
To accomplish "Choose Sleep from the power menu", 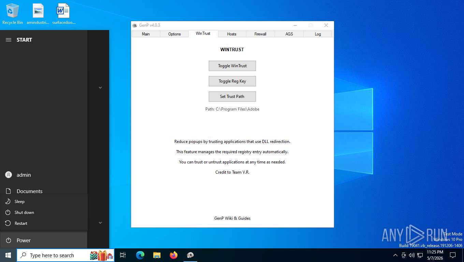I will pyautogui.click(x=44, y=201).
